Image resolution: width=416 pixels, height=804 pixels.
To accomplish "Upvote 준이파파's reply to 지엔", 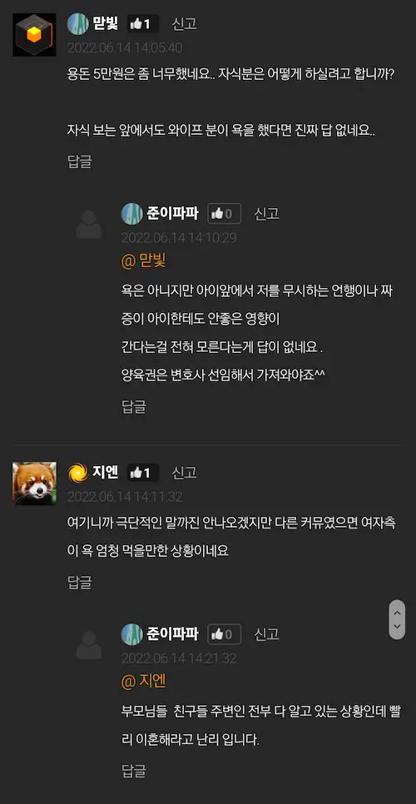I will [x=225, y=634].
